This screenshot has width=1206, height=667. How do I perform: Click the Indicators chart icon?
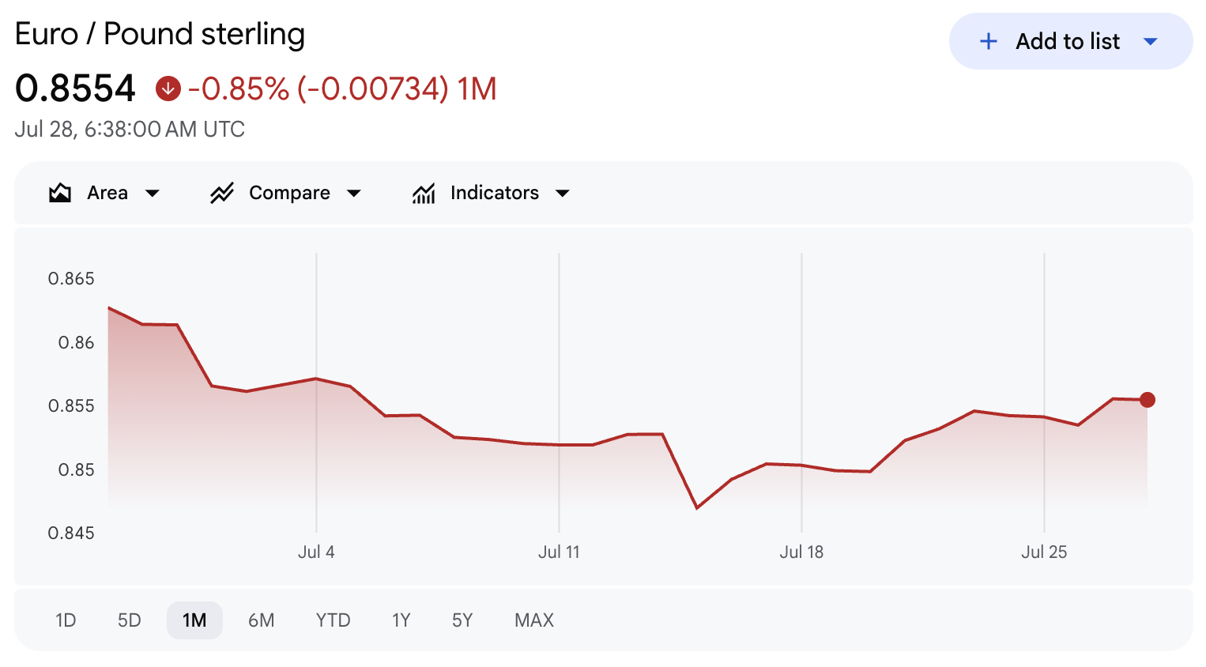pyautogui.click(x=424, y=193)
